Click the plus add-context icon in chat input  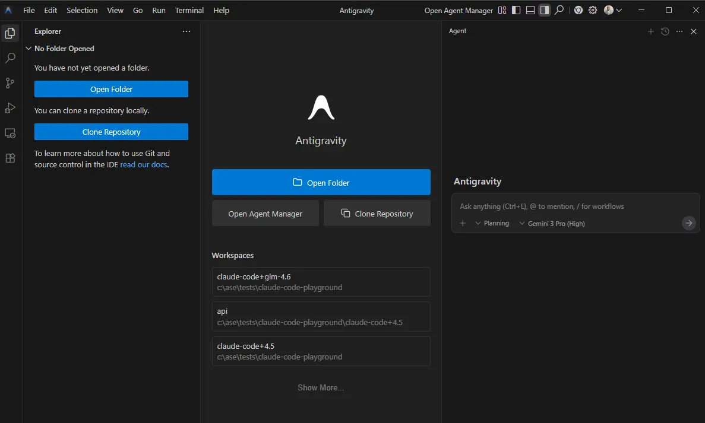[x=463, y=223]
